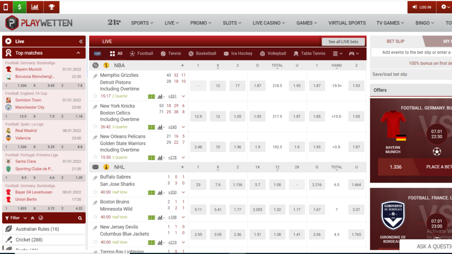
Task: Select the All sports filter tab
Action: click(x=116, y=54)
